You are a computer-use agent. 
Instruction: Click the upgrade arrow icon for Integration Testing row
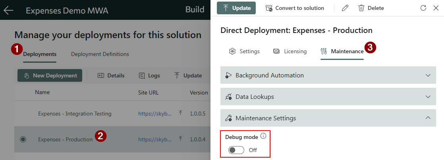click(180, 113)
